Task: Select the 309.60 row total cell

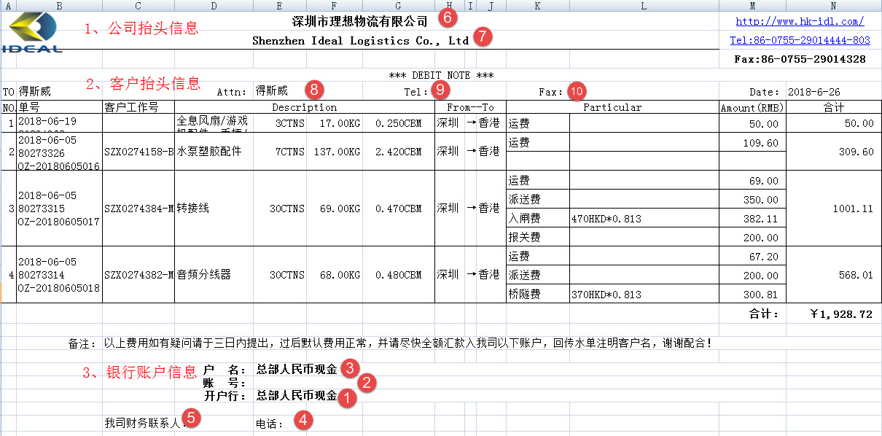Action: click(x=832, y=152)
